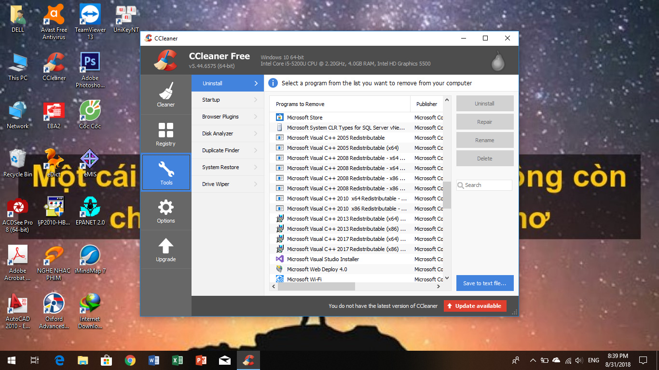Open the Uninstall tools tab
Image resolution: width=659 pixels, height=370 pixels.
228,83
